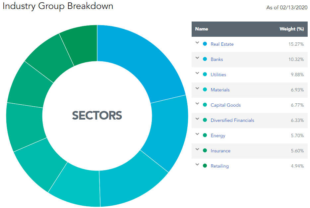The image size is (310, 208).
Task: Open the Capital Goods sector link
Action: point(225,105)
